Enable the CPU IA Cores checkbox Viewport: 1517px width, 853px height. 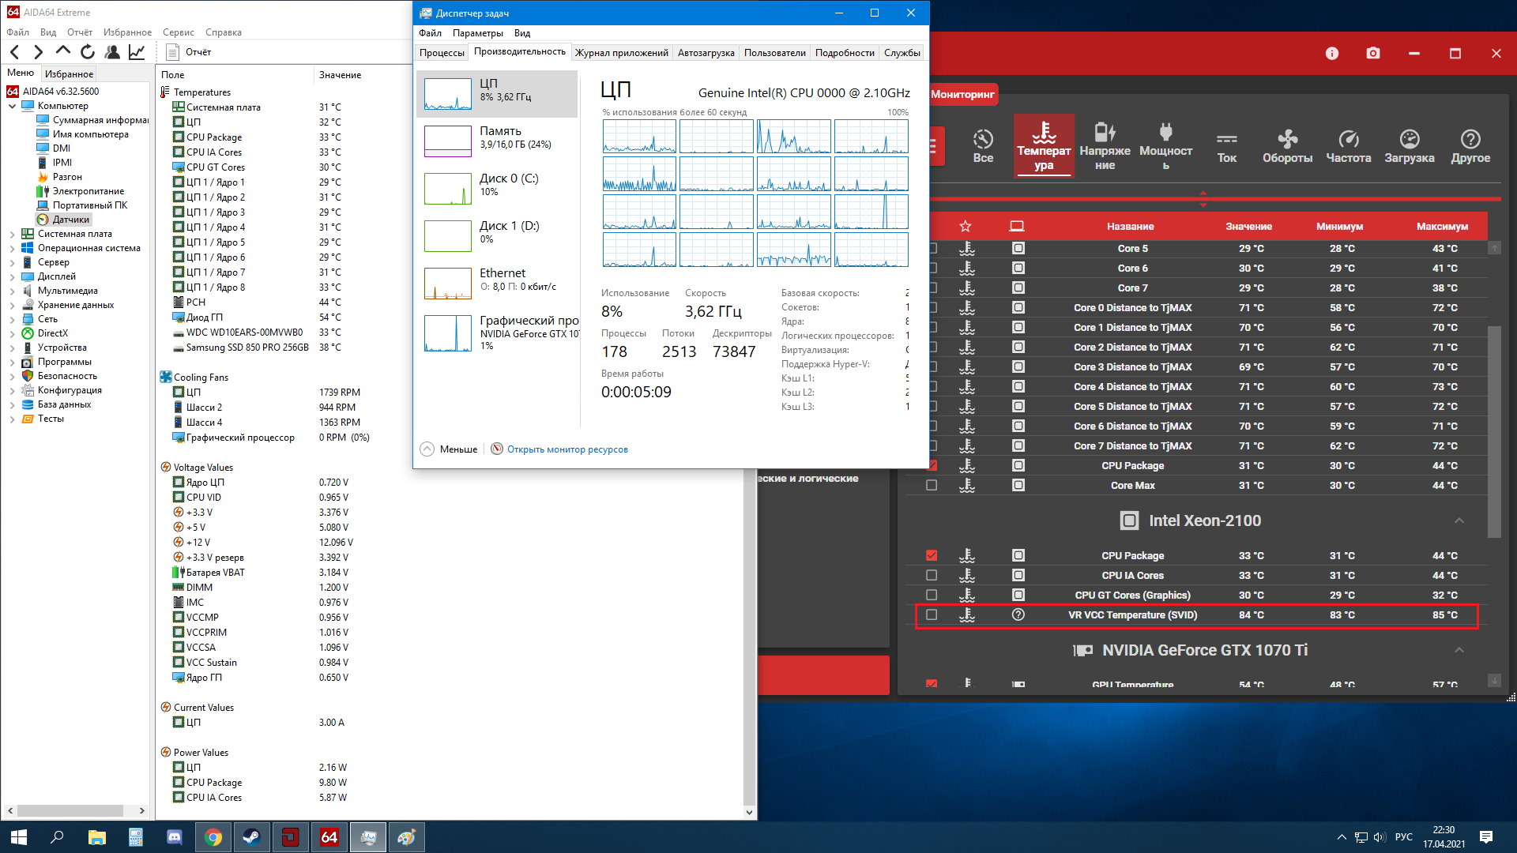pos(932,575)
